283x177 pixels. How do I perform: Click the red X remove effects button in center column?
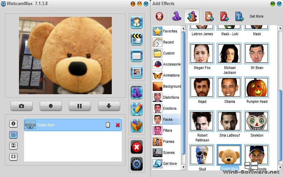pyautogui.click(x=137, y=147)
